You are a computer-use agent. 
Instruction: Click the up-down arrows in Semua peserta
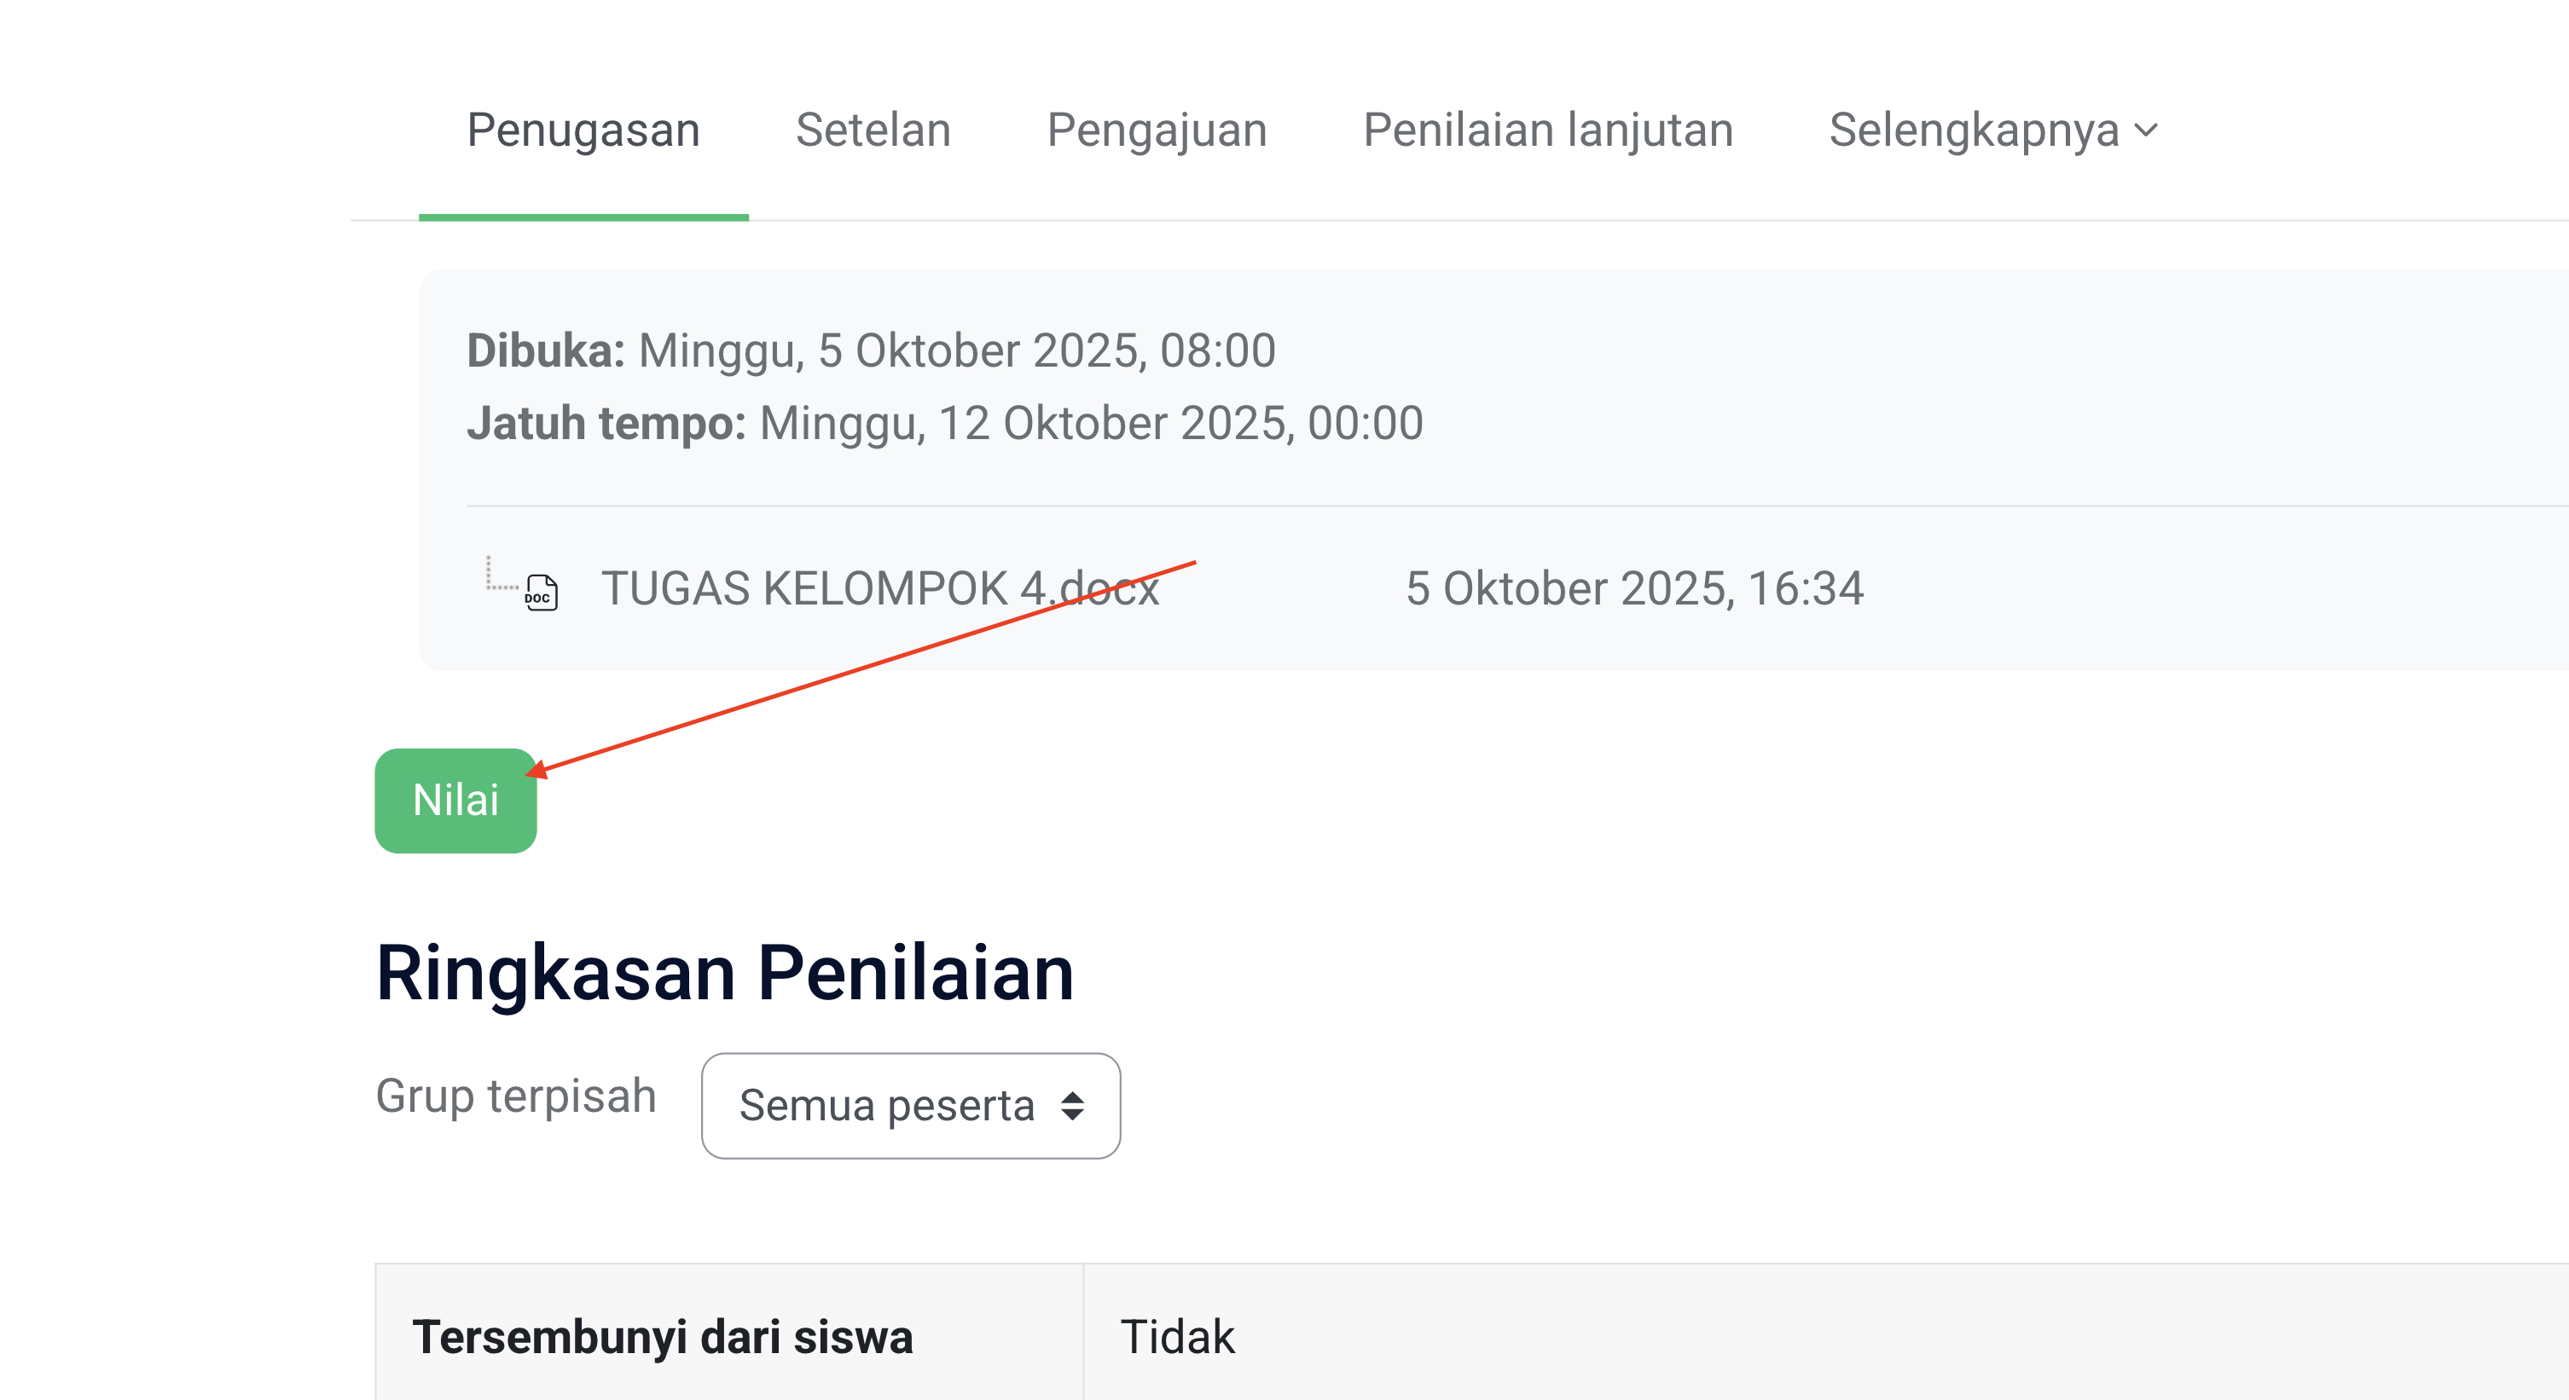[1072, 1106]
